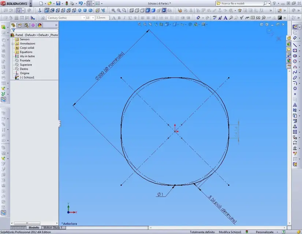Select the Trim Entities tool

click(295, 110)
